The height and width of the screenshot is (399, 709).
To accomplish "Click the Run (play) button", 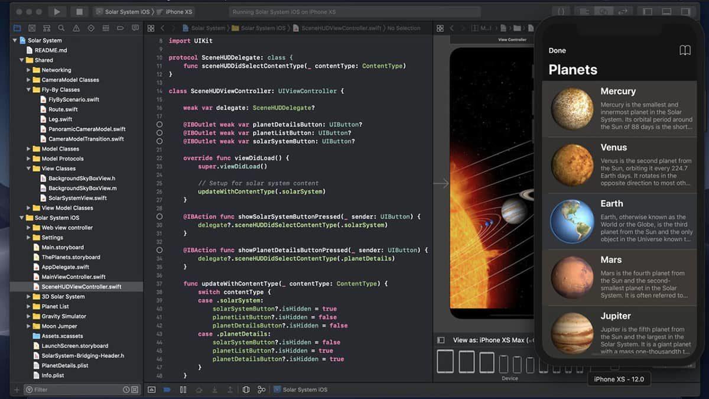I will pyautogui.click(x=57, y=11).
